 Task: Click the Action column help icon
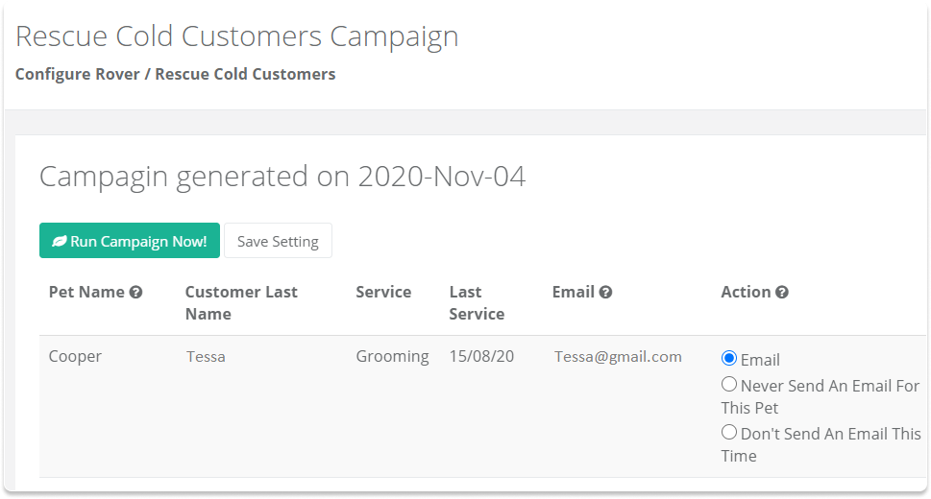point(782,292)
